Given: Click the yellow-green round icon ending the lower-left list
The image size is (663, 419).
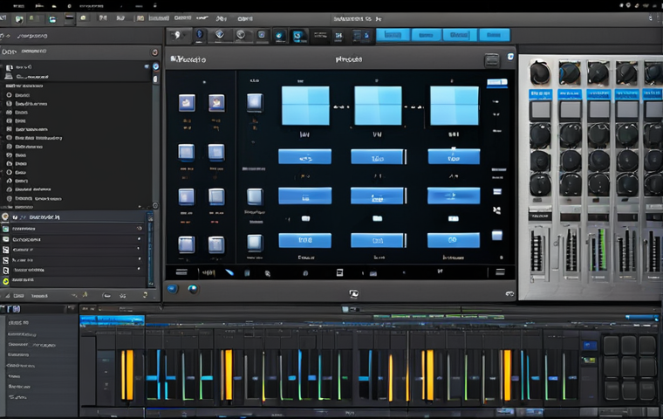Looking at the screenshot, I should click(x=5, y=281).
